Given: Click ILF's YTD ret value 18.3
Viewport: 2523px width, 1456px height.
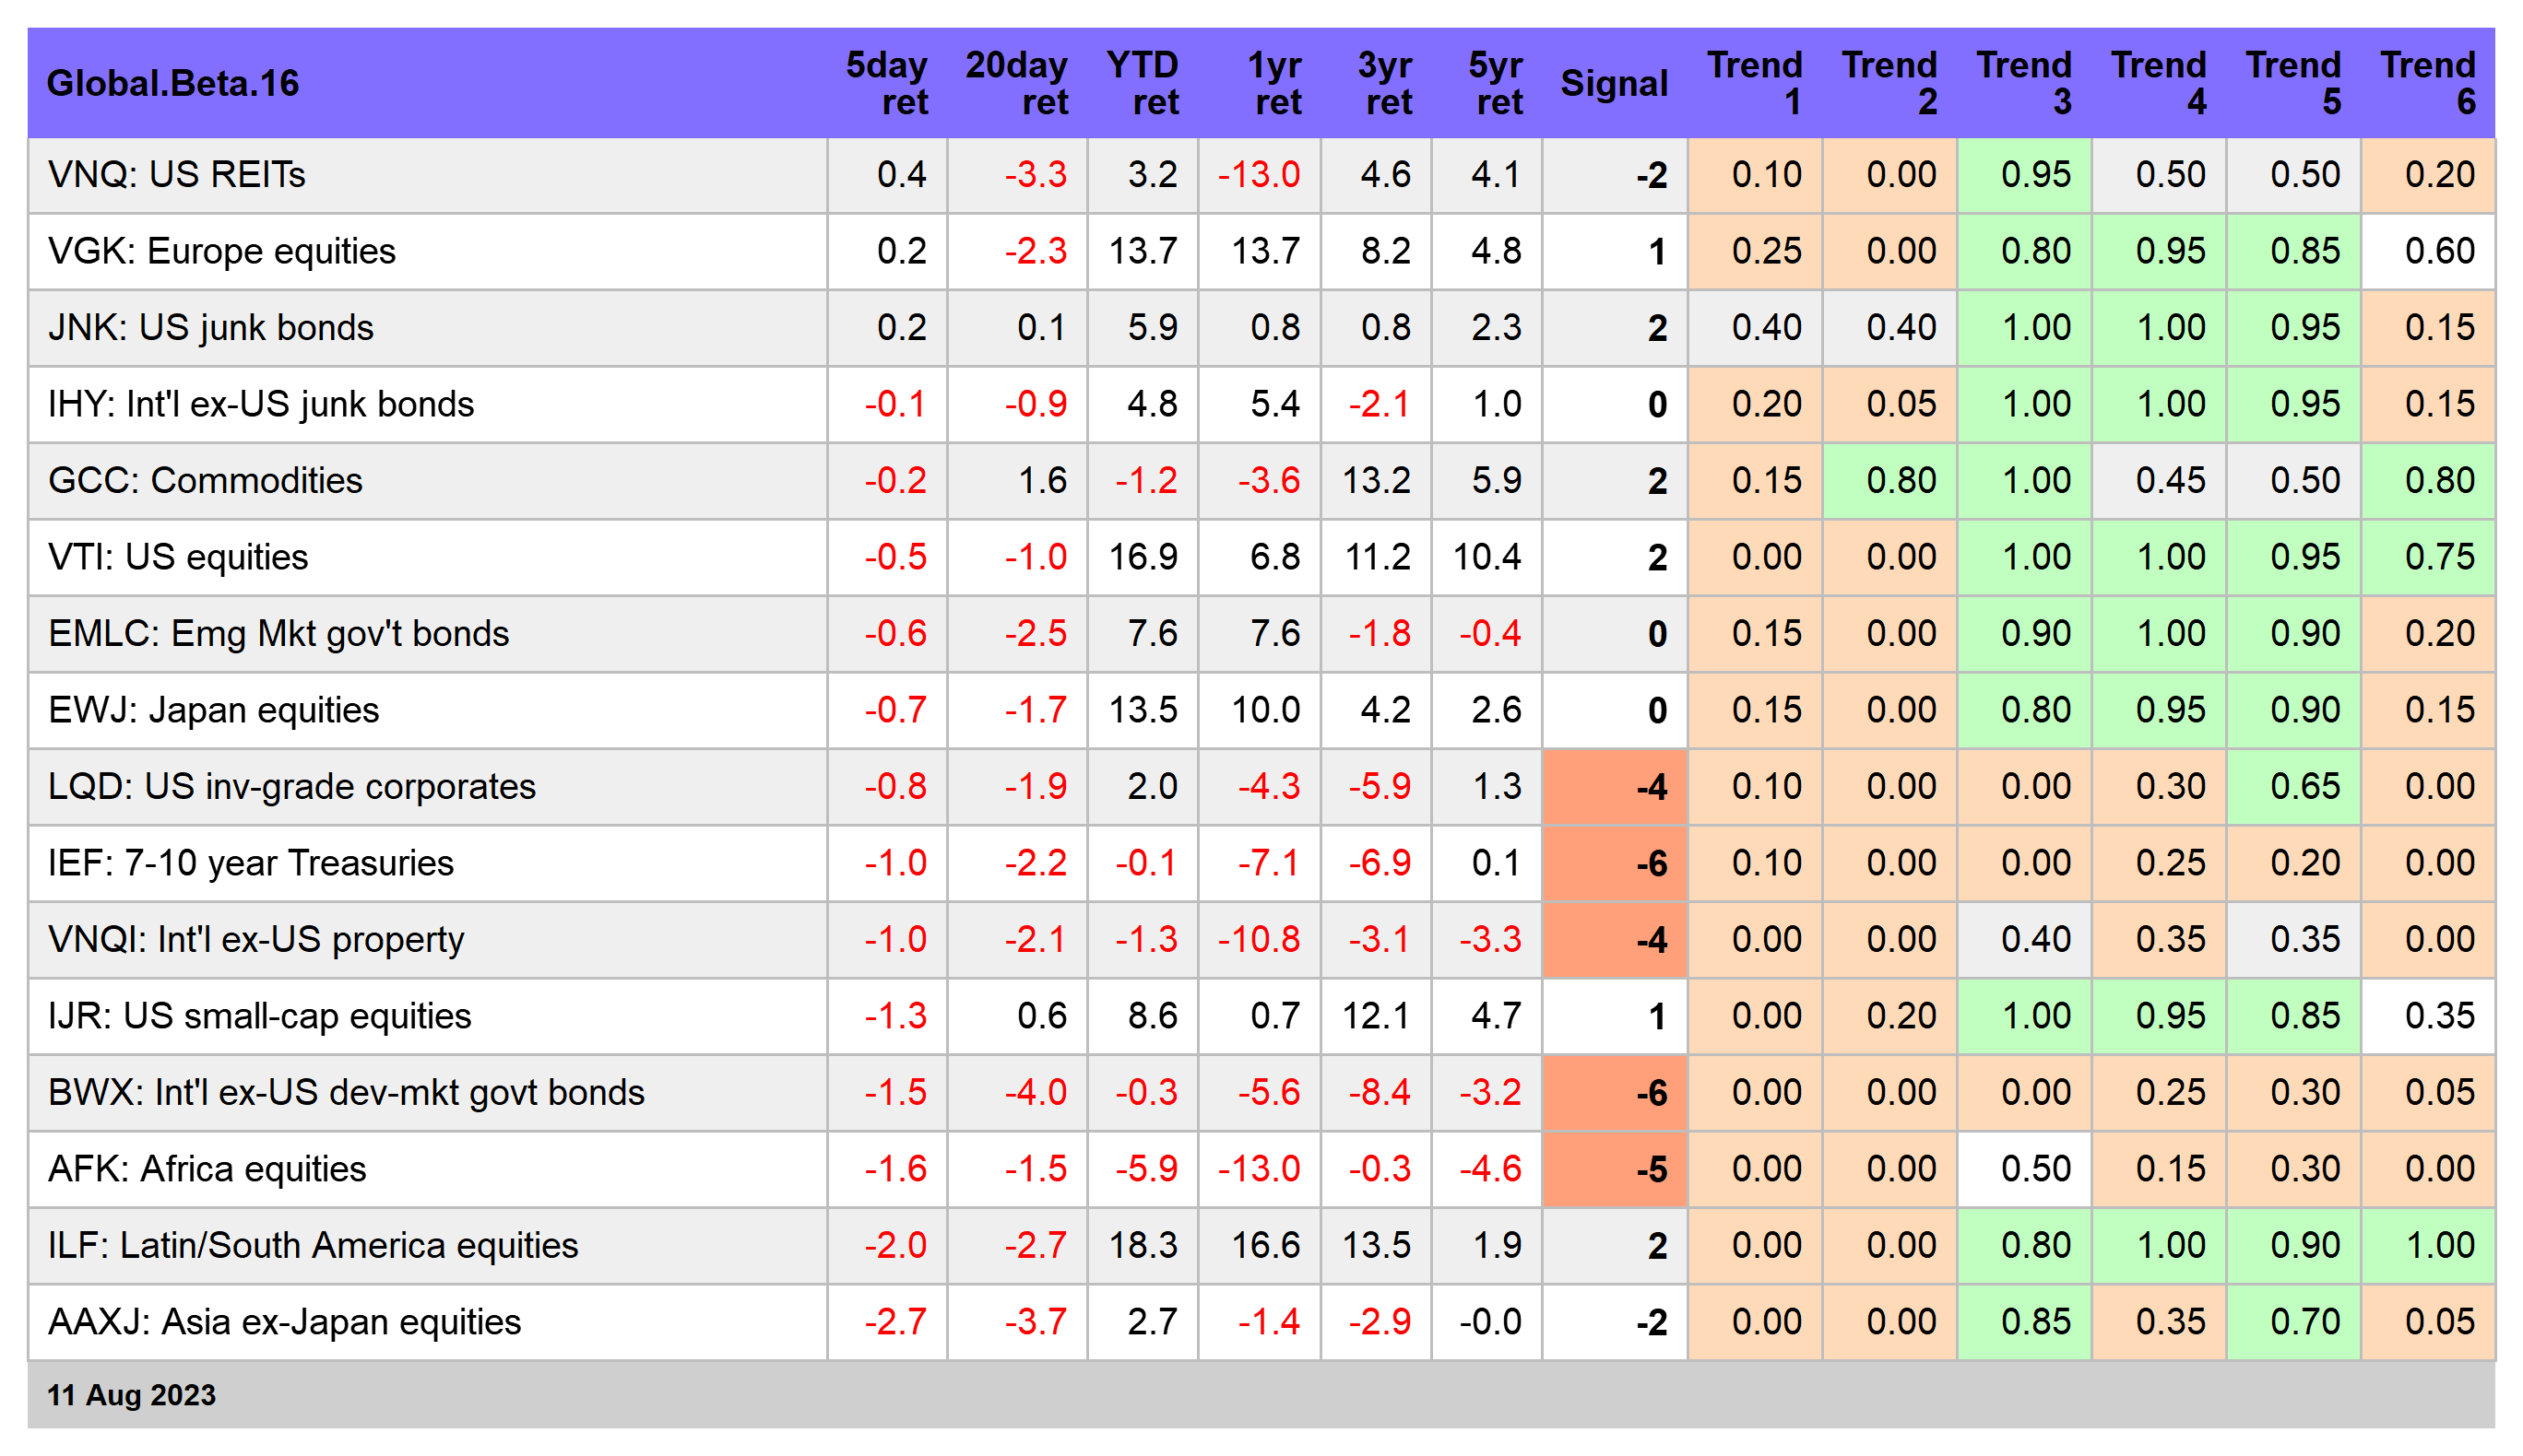Looking at the screenshot, I should click(x=1143, y=1246).
